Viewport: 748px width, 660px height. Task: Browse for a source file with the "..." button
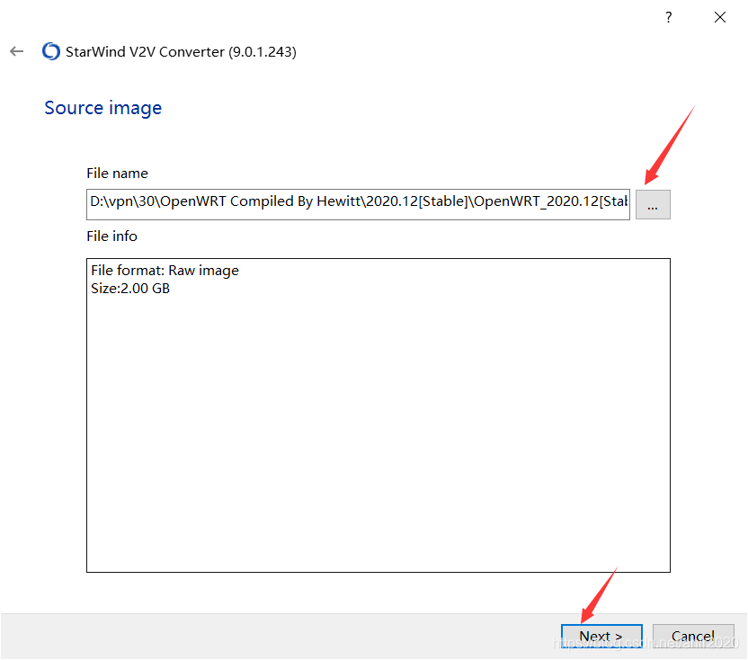pos(653,205)
